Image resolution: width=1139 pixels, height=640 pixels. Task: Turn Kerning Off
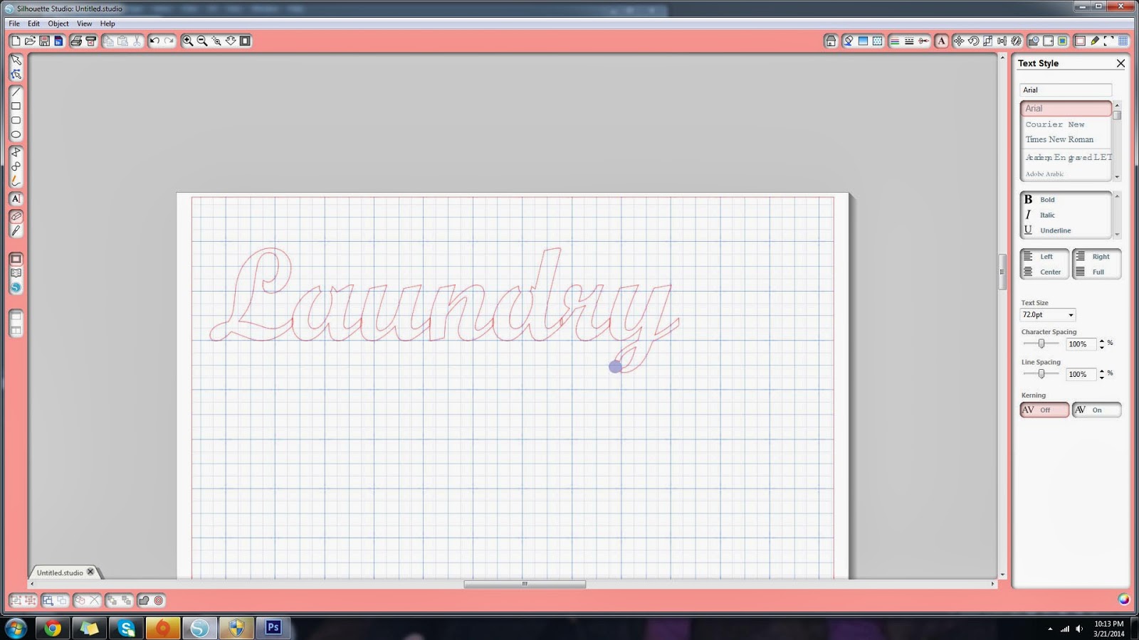[1044, 410]
